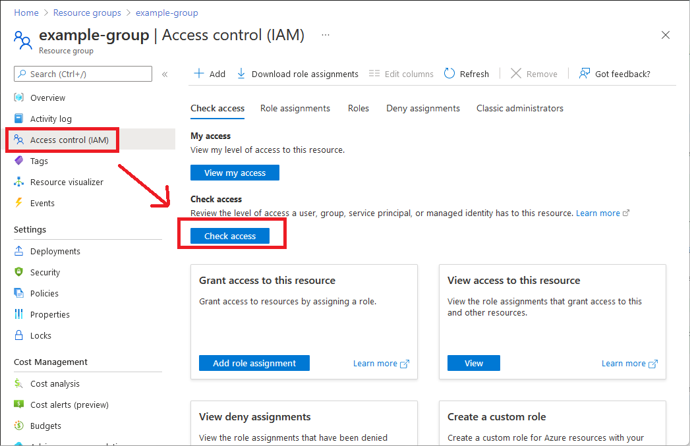
Task: Follow Learn more in View access card
Action: pyautogui.click(x=623, y=363)
